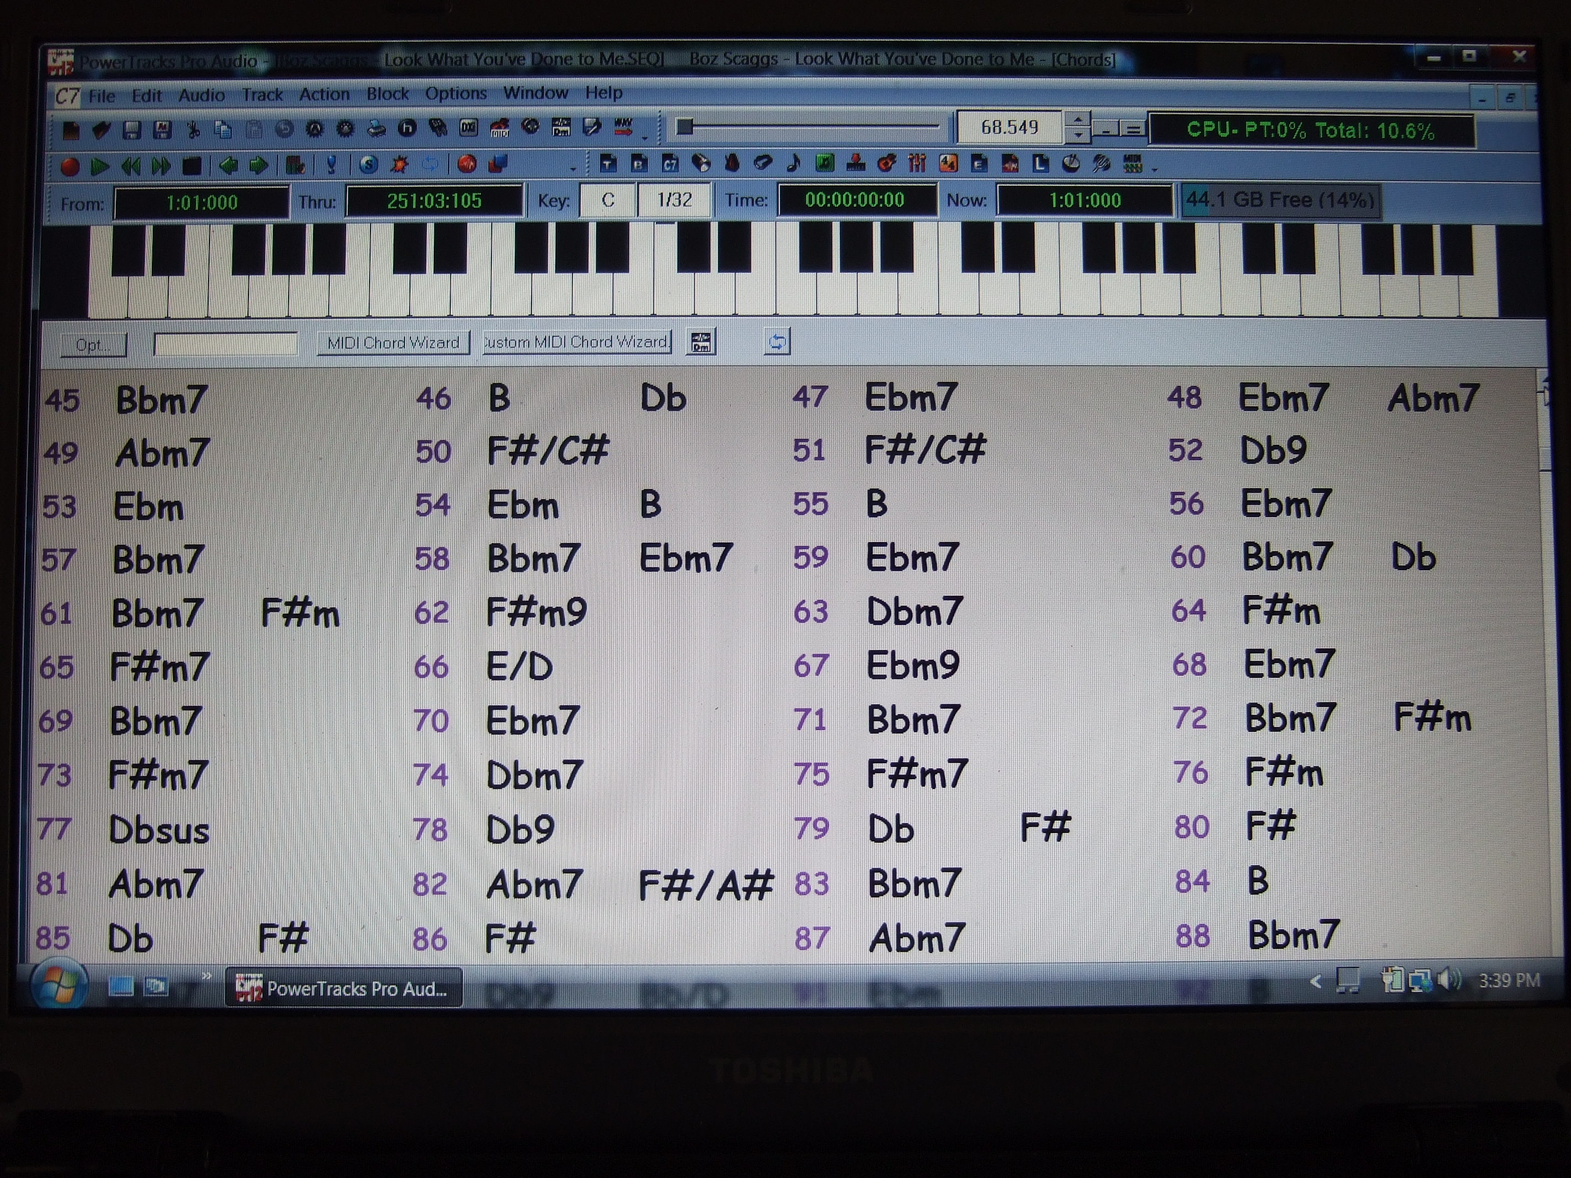Click the Rewind double-arrow icon

131,167
